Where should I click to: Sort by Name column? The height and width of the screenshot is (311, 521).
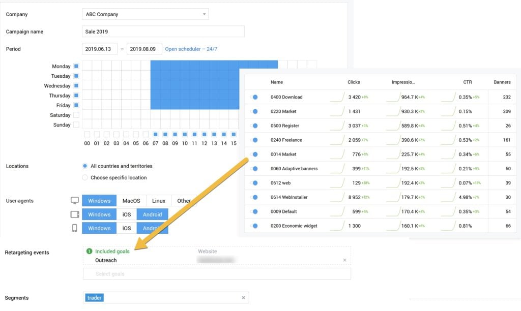coord(277,82)
